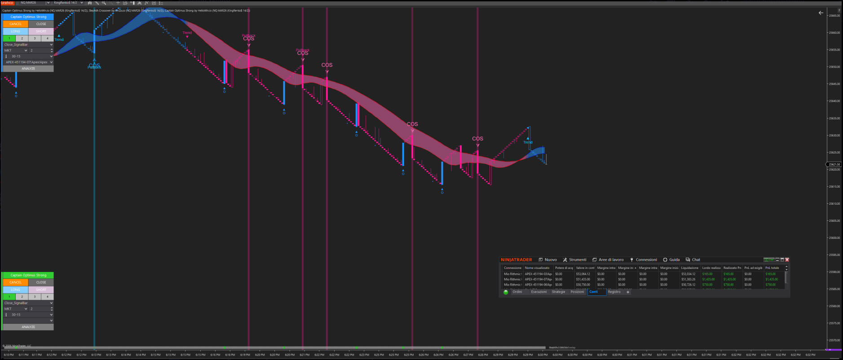Viewport: 843px width, 360px height.
Task: Open the Chat speech bubble menu
Action: coord(693,259)
